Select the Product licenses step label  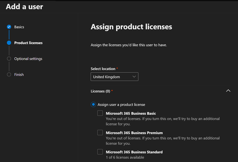(28, 43)
